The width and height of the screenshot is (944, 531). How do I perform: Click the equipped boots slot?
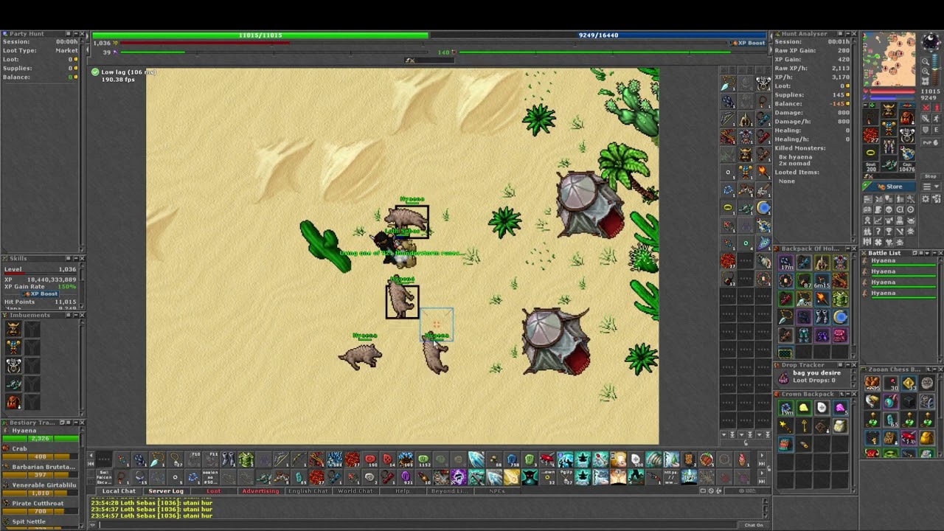coord(889,163)
